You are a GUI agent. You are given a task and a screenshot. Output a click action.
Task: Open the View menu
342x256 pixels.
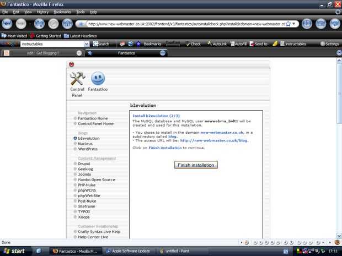click(28, 12)
